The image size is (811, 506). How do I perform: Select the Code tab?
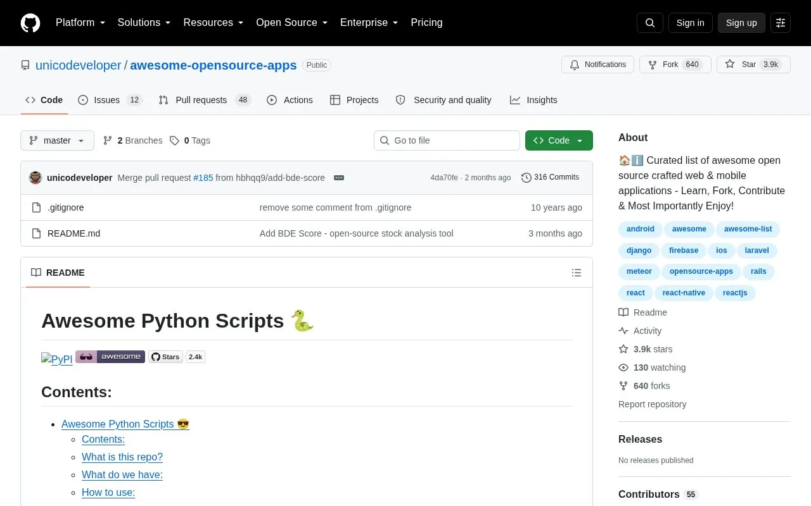tap(44, 100)
